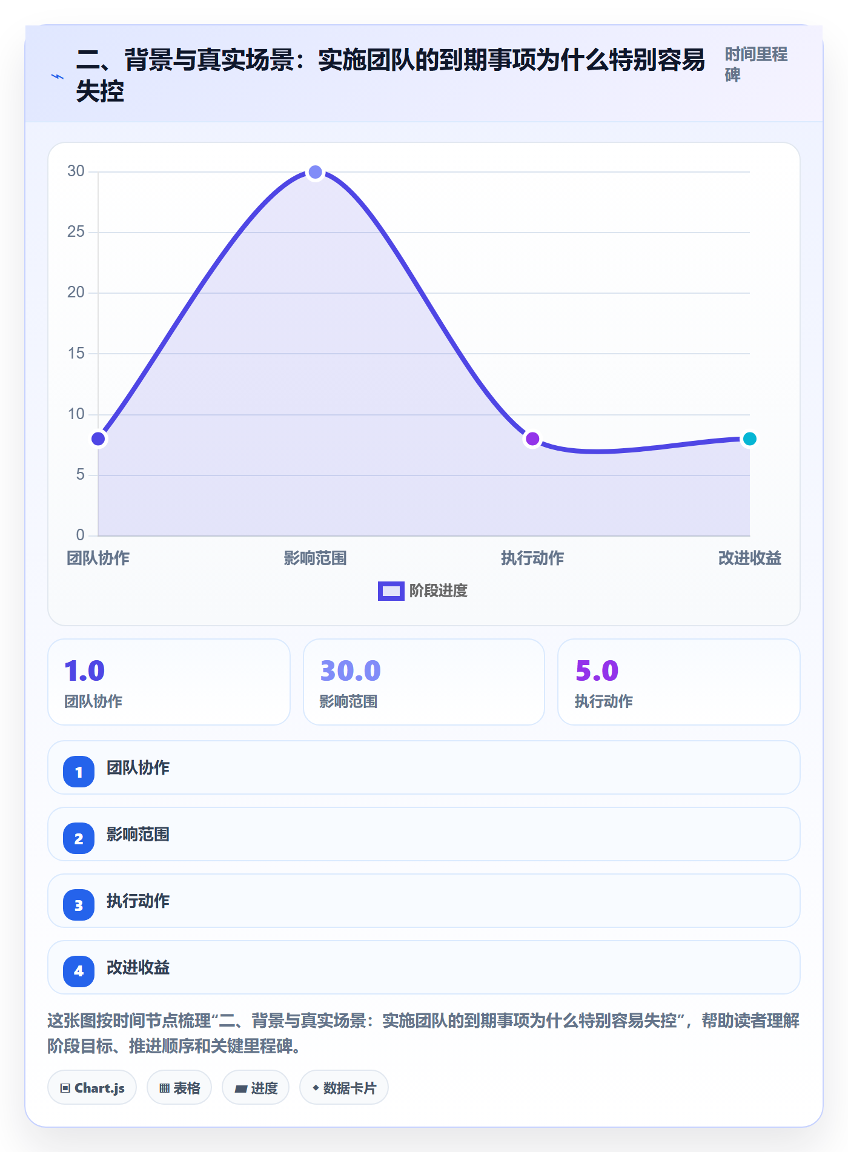Select the peak 影响范围 data point
The image size is (848, 1152).
coord(315,172)
